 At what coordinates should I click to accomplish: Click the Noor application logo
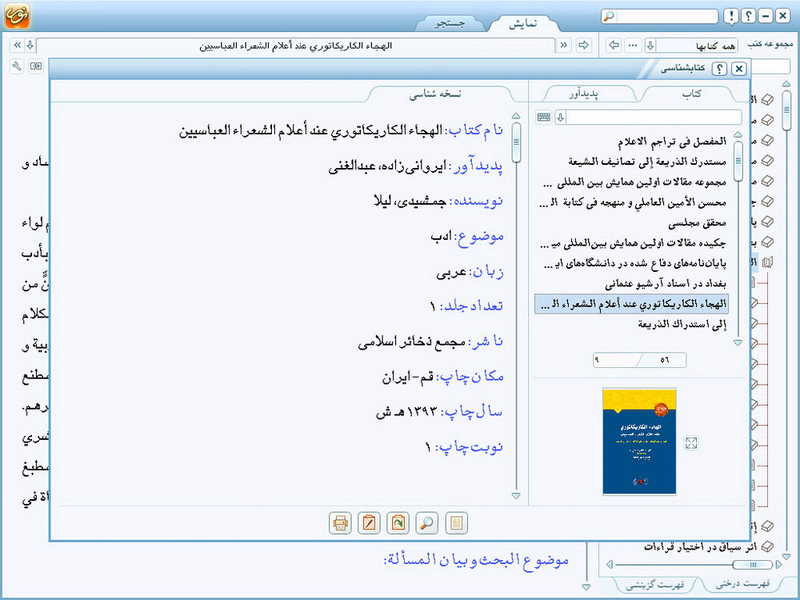click(x=18, y=15)
